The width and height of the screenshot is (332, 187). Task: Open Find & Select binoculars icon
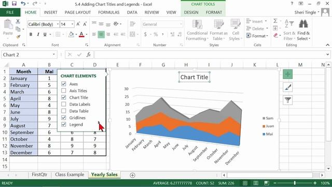point(303,24)
